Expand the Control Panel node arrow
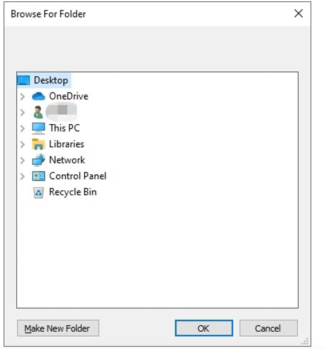325x349 pixels. [22, 176]
